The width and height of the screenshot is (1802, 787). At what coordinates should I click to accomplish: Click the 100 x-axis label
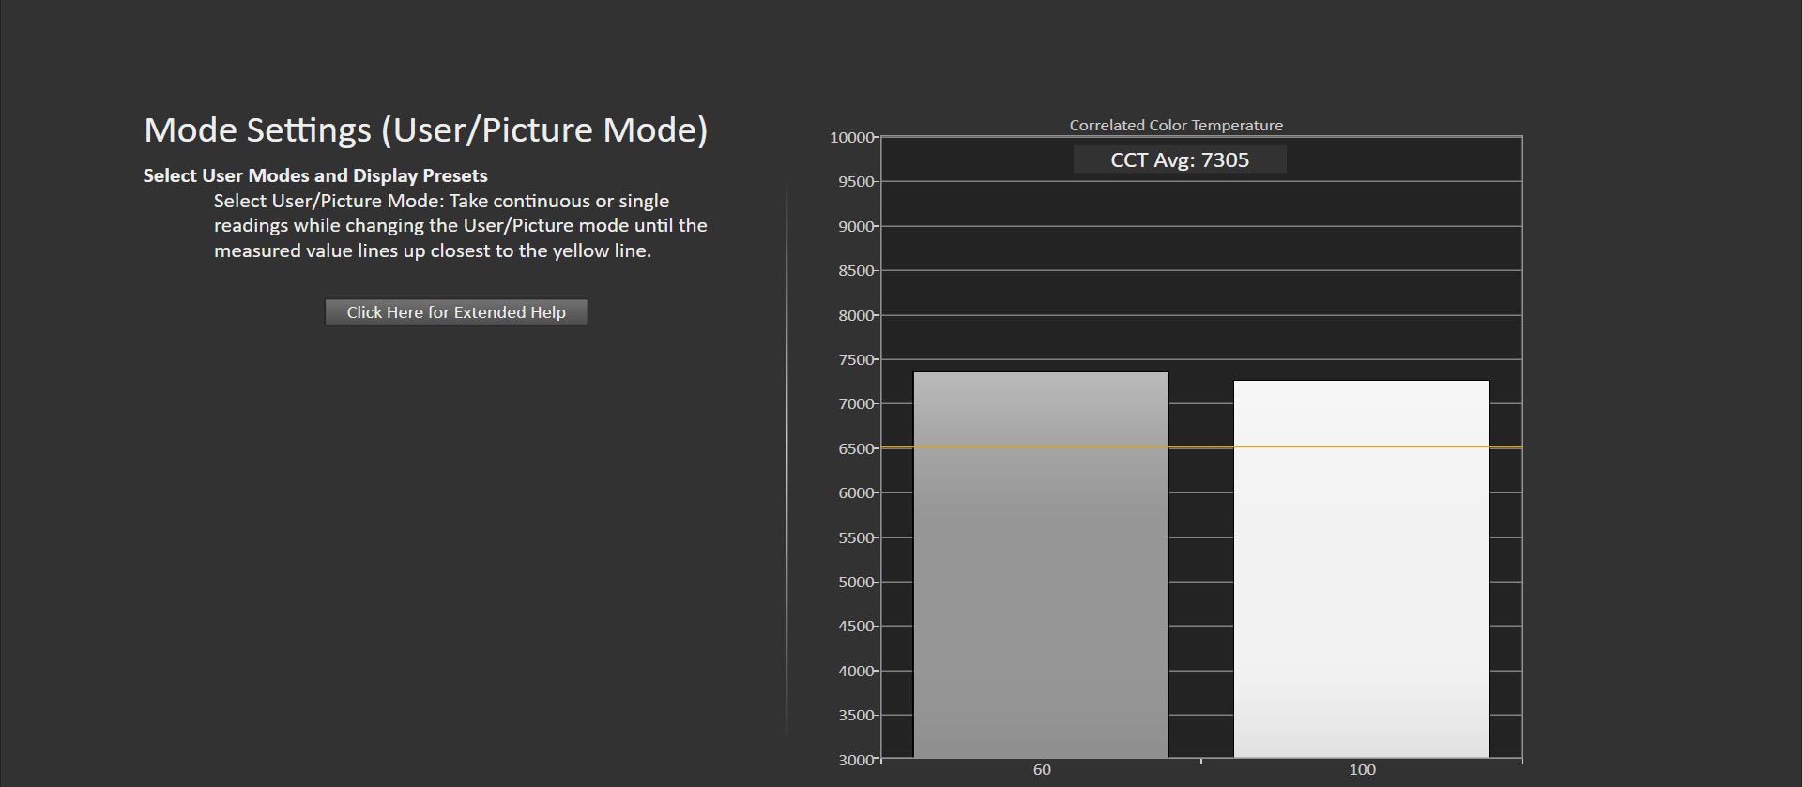point(1362,770)
